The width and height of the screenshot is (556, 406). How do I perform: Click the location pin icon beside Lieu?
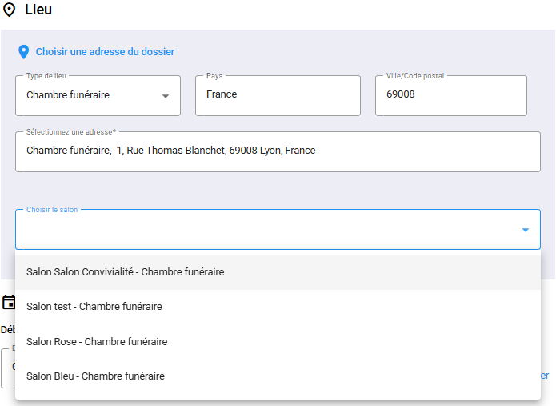(10, 10)
